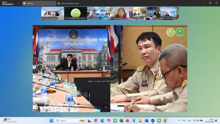Select the green emblem logo participant thumbnail

pyautogui.click(x=76, y=13)
